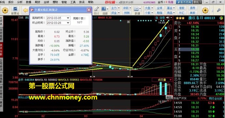
Task: Click the 起始时间 field showing 2012-03-05
Action: tap(58, 18)
